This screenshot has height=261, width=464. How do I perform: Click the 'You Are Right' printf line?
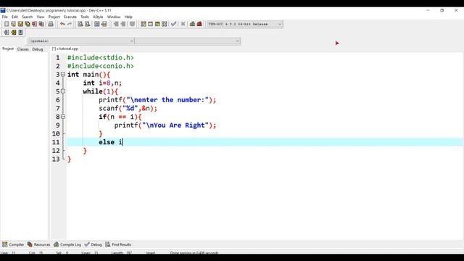(165, 125)
